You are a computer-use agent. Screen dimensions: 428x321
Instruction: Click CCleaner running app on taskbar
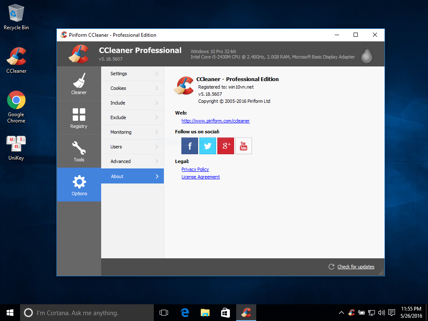point(246,313)
